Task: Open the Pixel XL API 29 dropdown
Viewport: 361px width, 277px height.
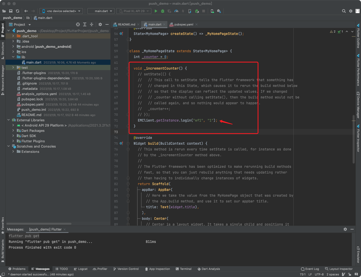Action: (x=134, y=11)
